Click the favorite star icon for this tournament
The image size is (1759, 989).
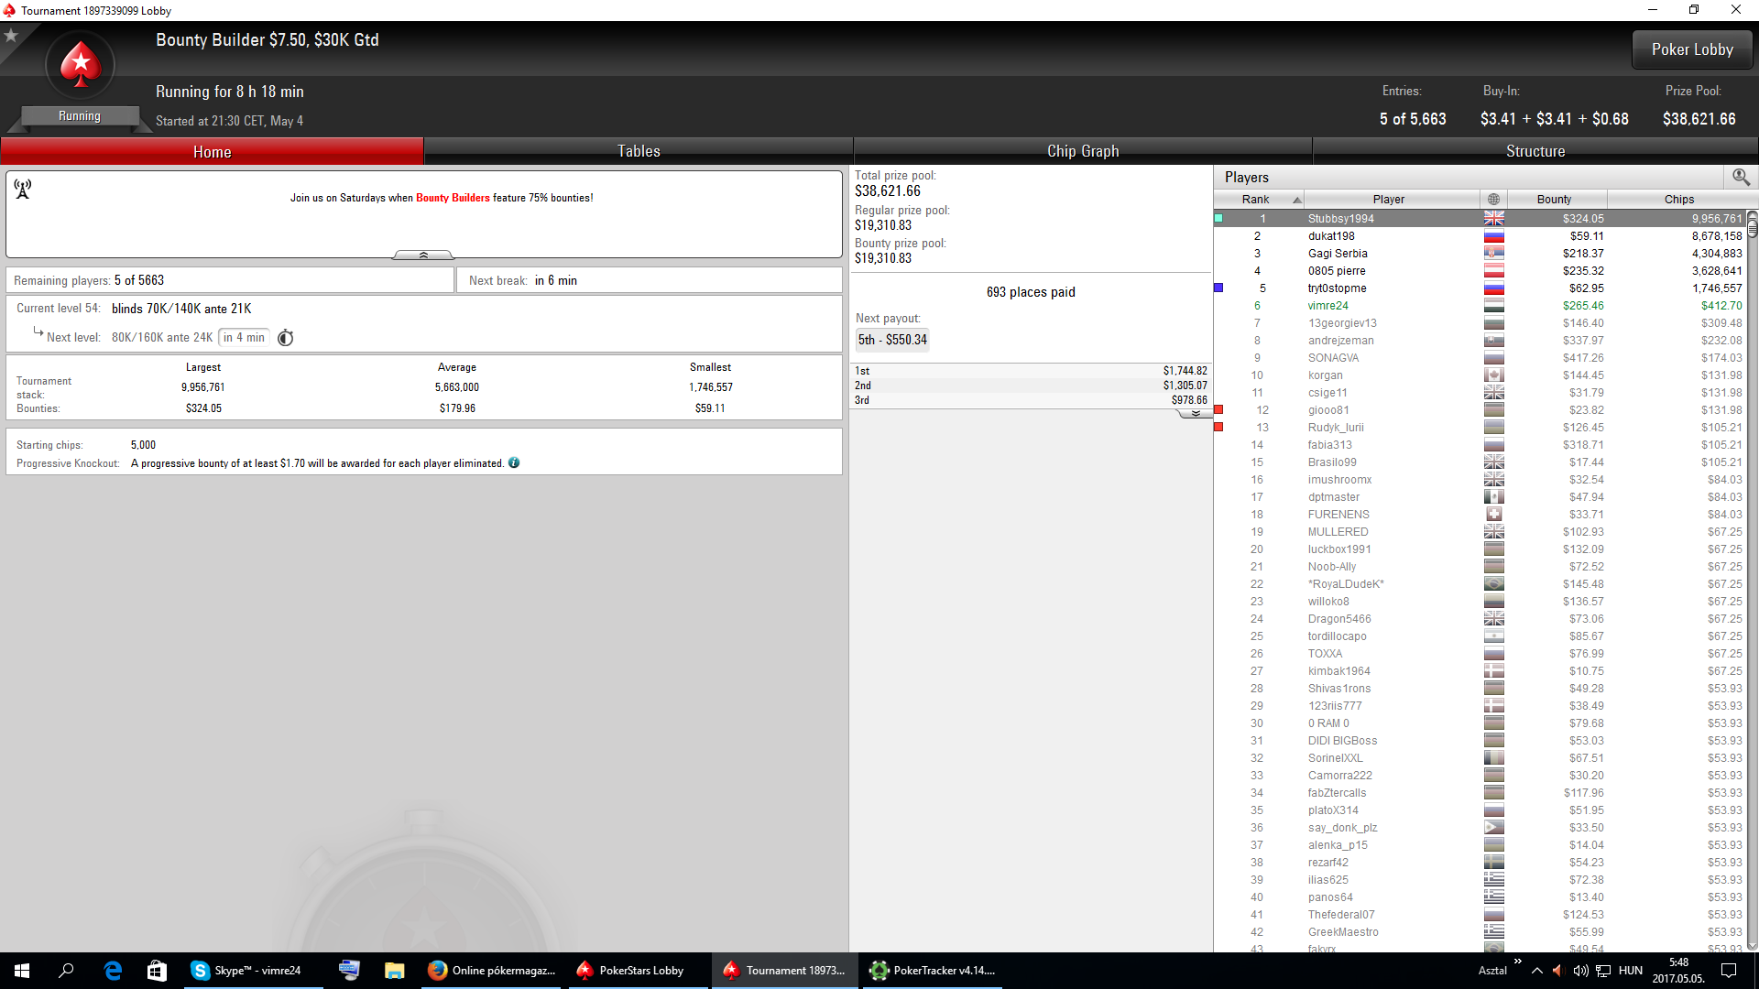pos(12,36)
